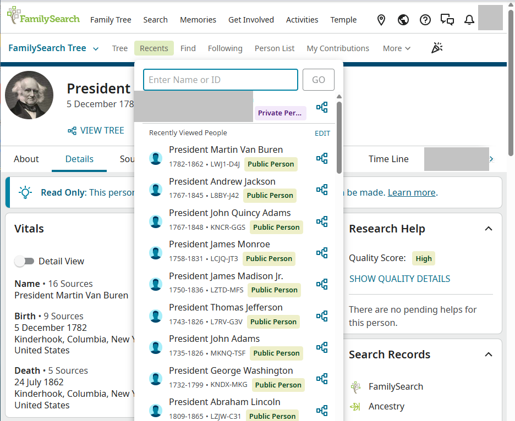Click the VIEW TREE link
515x421 pixels.
pos(96,131)
